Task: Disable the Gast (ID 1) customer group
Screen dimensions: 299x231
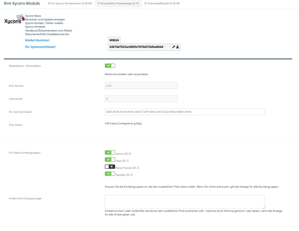Action: 110,160
